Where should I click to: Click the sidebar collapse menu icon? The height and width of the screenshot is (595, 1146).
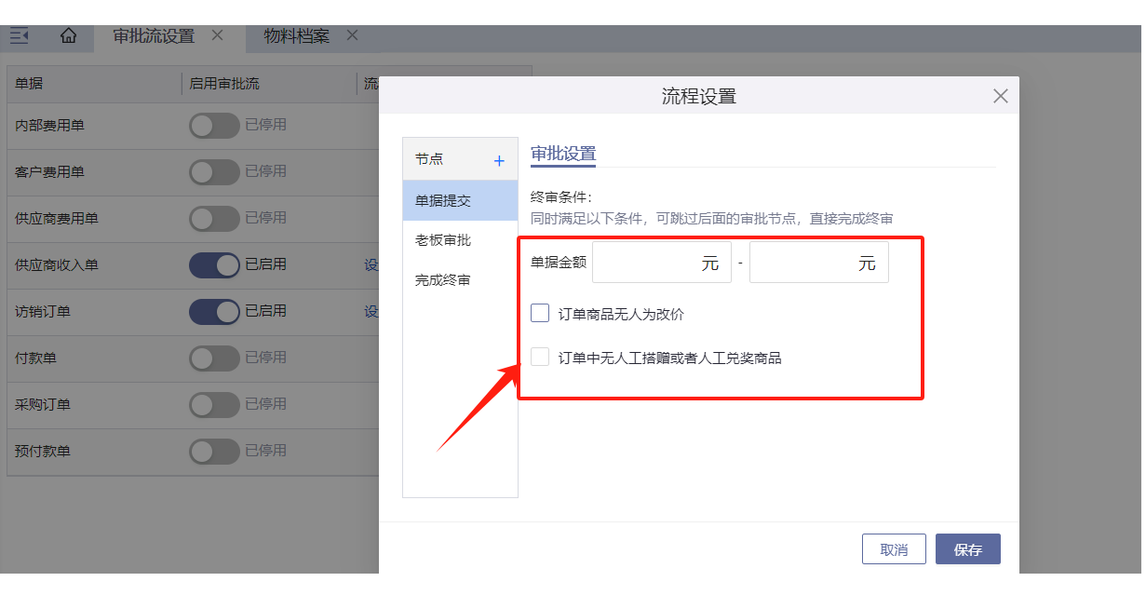point(20,36)
